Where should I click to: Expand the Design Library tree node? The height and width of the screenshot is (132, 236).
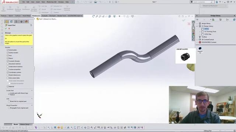coord(197,23)
